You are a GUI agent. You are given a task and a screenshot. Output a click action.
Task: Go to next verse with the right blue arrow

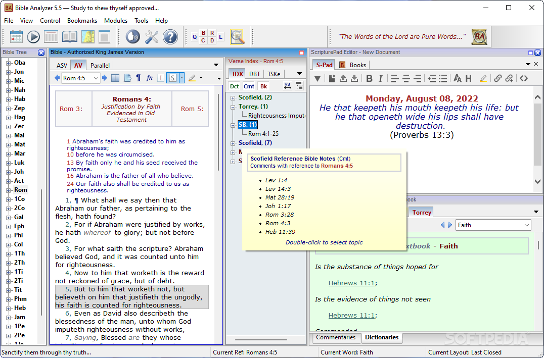(105, 78)
